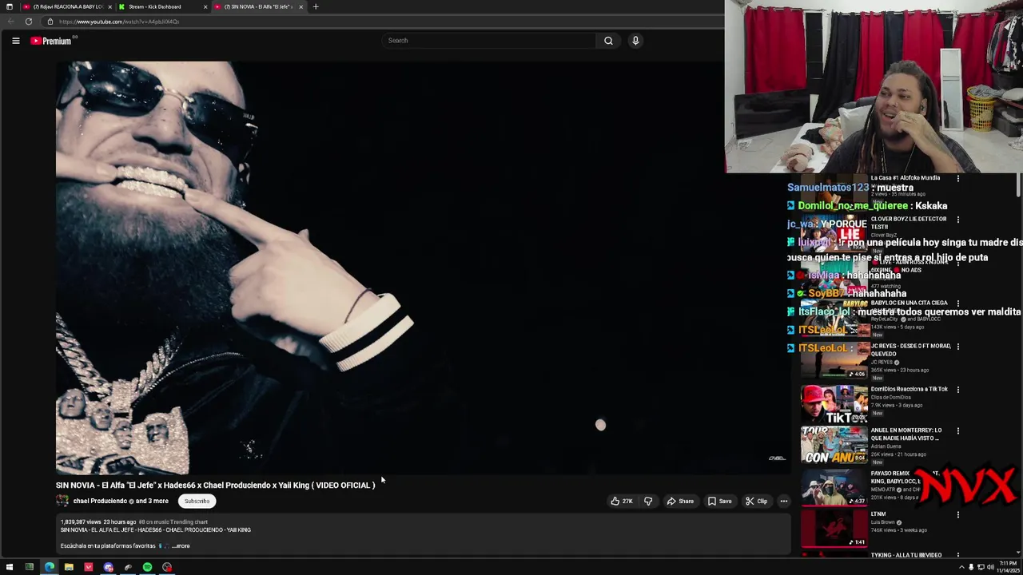1023x575 pixels.
Task: Like the video with 27K likes
Action: click(622, 502)
